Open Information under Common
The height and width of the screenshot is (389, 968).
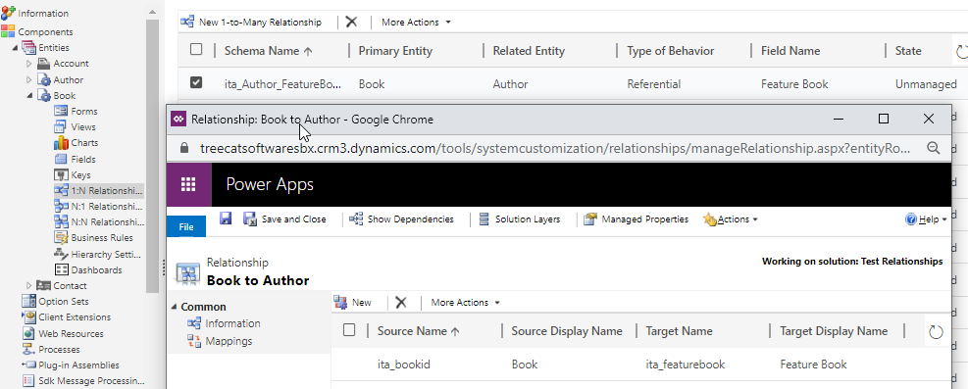click(225, 323)
